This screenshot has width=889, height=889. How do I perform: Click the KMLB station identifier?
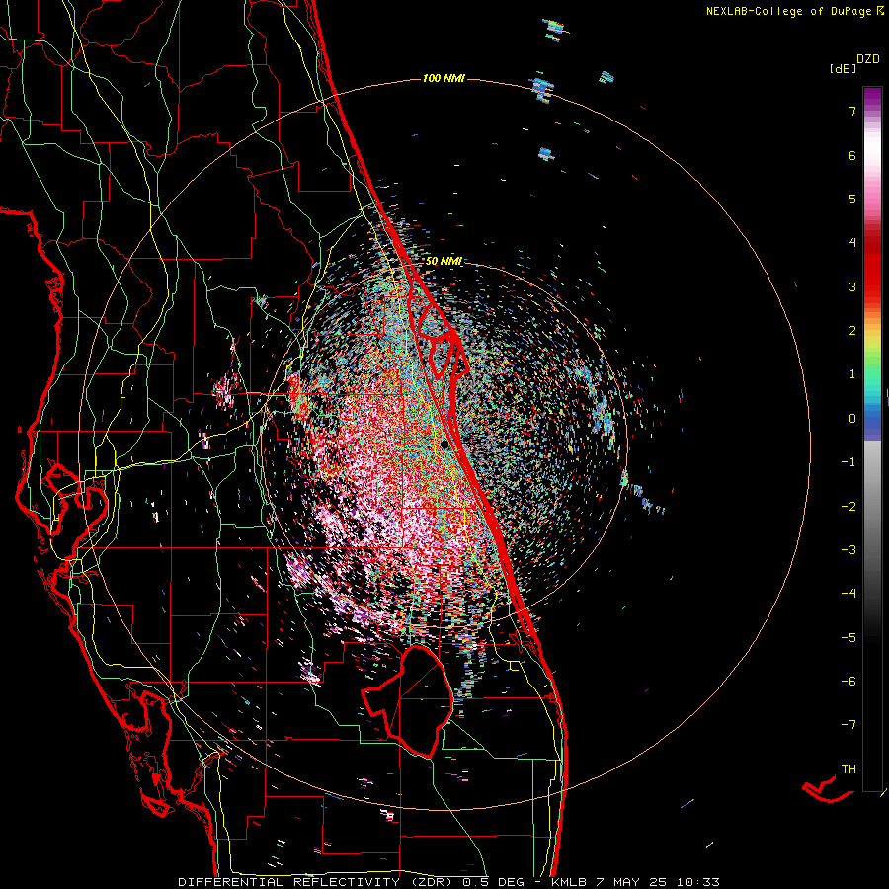tap(569, 882)
